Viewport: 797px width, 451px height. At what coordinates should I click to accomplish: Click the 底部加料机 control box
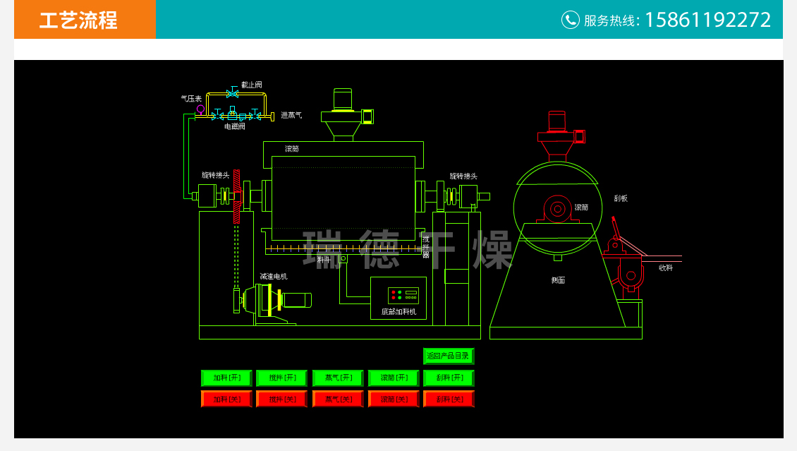coord(399,298)
